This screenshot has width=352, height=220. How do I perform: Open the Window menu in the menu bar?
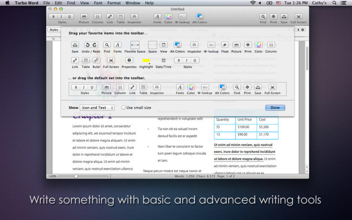[132, 3]
